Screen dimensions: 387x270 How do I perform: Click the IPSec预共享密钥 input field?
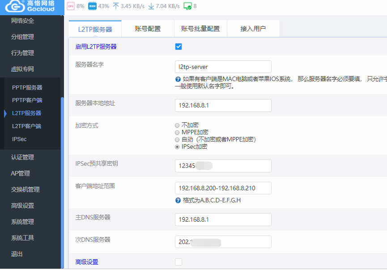(x=223, y=166)
